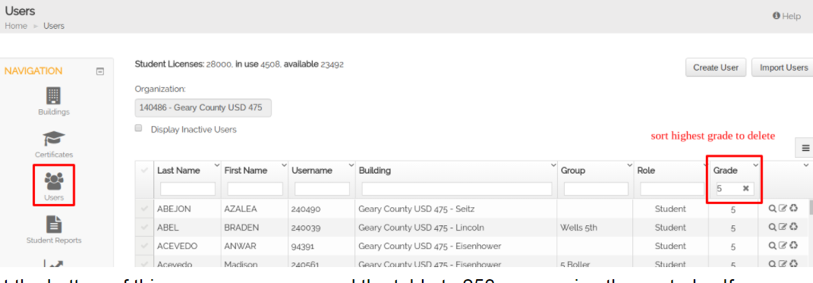Open the Buildings navigation icon
Screen dimensions: 813x283
click(53, 96)
